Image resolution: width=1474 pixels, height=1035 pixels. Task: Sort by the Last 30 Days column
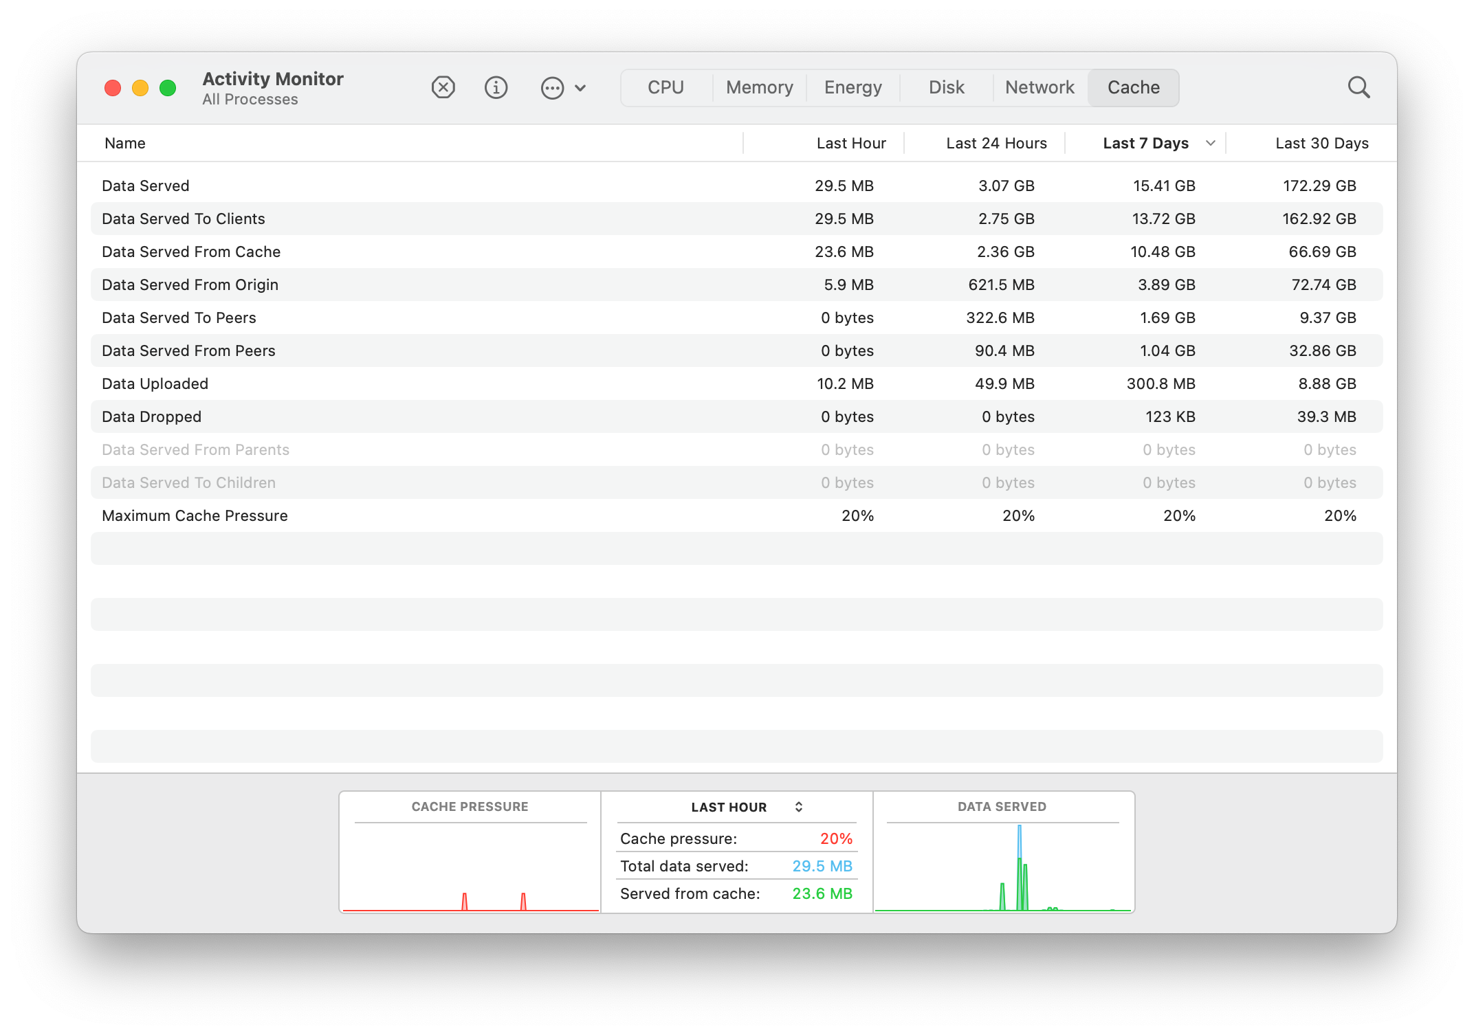(1321, 143)
